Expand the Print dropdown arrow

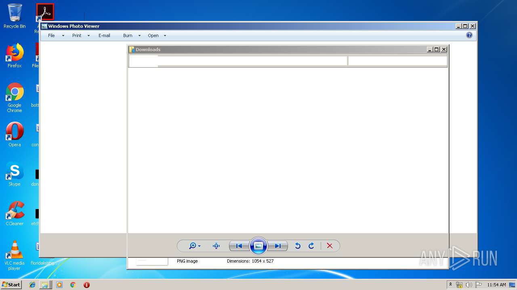pyautogui.click(x=88, y=36)
